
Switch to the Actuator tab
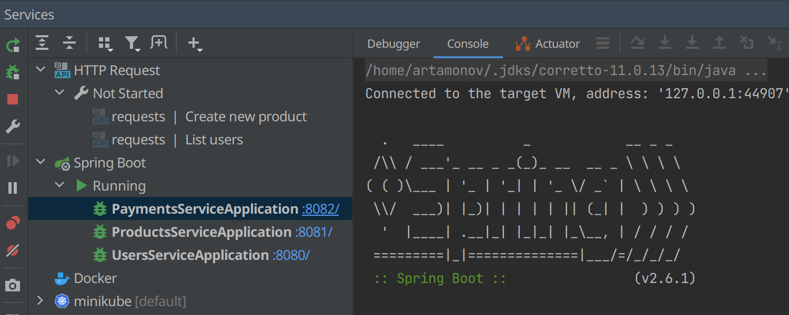[548, 44]
